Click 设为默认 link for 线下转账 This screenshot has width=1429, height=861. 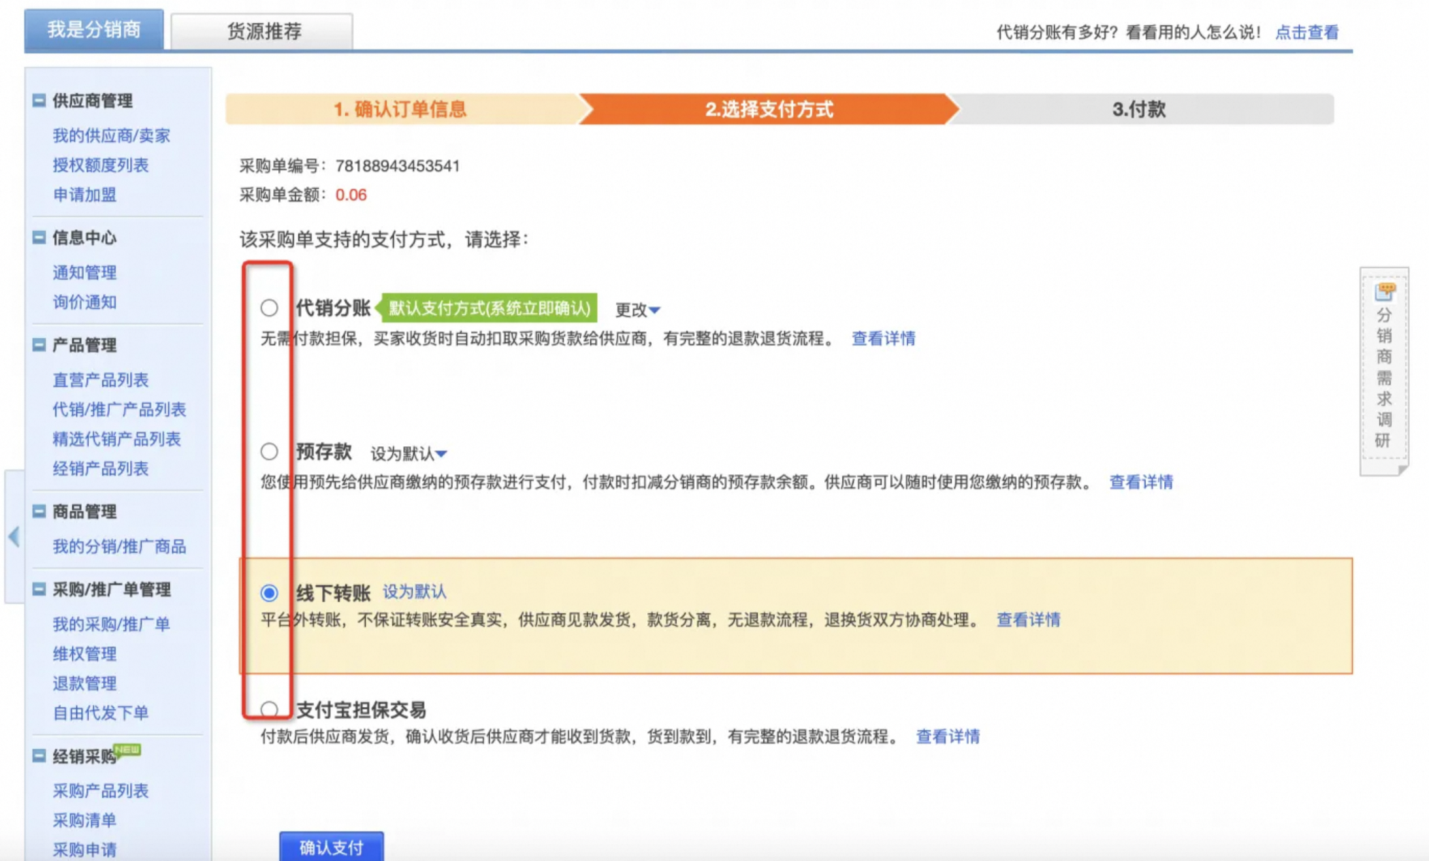click(415, 592)
